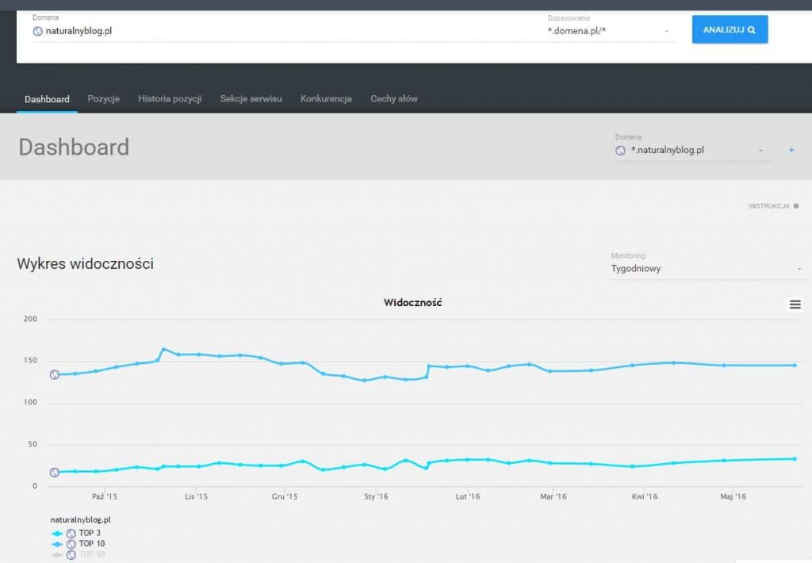
Task: Click the last data point on upper line
Action: [x=795, y=366]
